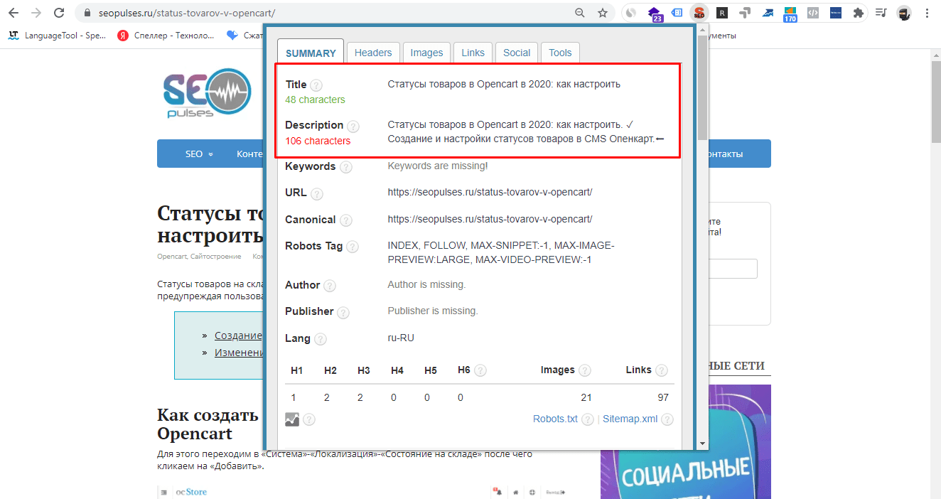This screenshot has height=499, width=941.
Task: Open the extension with badge 170
Action: pyautogui.click(x=790, y=14)
